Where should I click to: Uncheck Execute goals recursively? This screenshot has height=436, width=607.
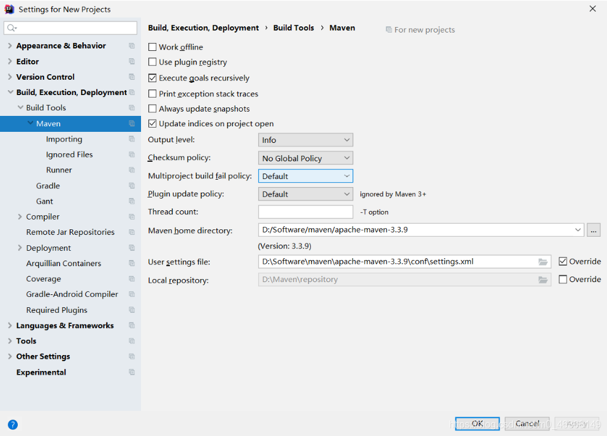click(153, 78)
